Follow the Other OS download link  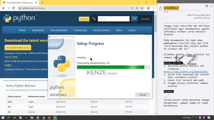click(15, 57)
